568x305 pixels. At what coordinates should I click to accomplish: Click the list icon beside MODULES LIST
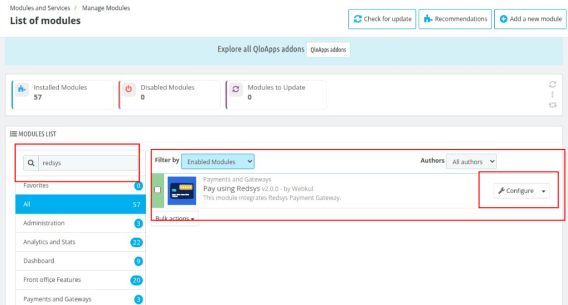point(13,134)
